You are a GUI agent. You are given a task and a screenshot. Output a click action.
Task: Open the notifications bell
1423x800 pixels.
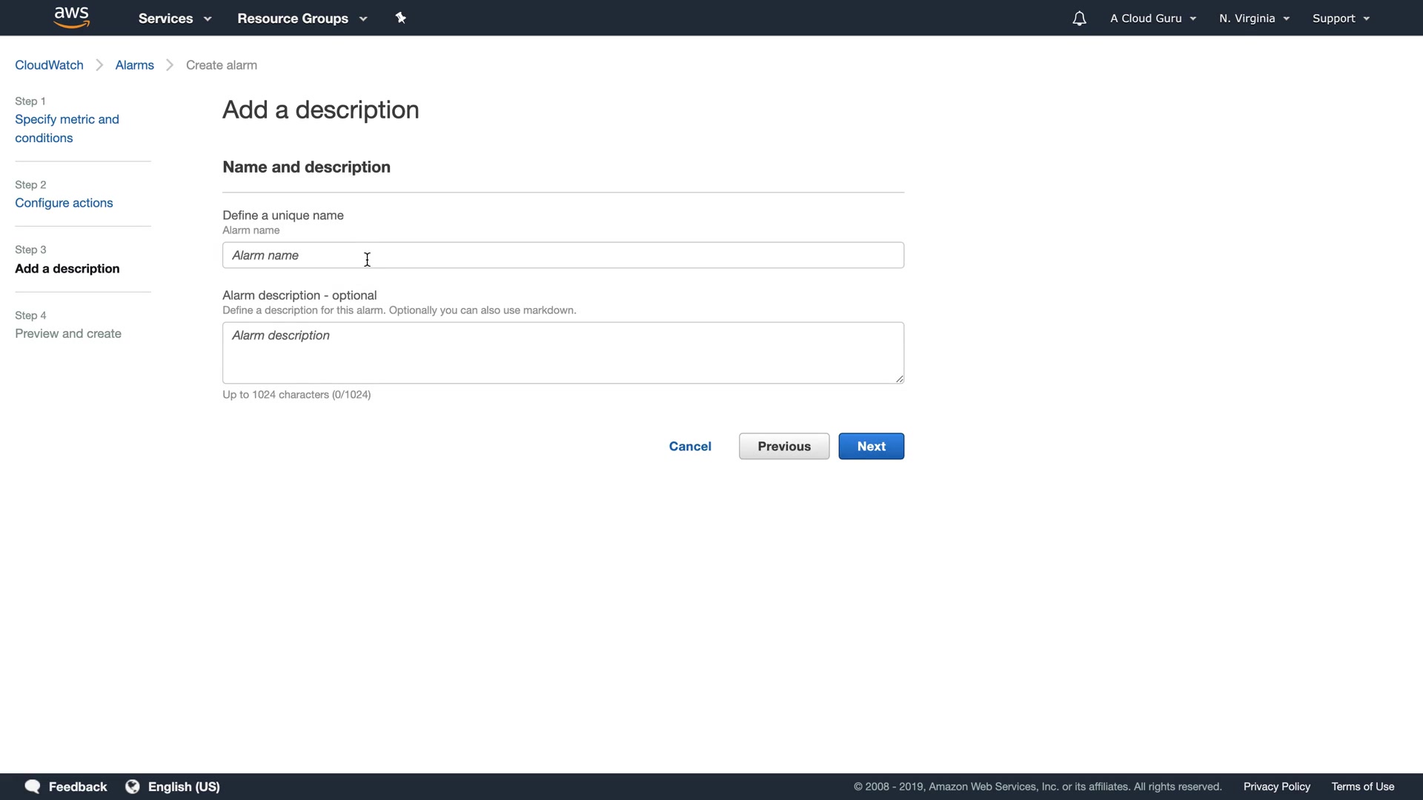tap(1079, 19)
